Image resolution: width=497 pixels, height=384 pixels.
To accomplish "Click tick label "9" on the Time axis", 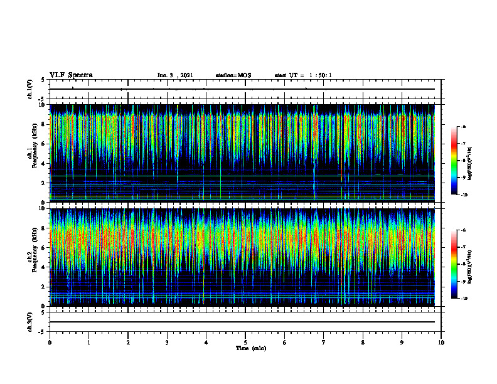I will pos(402,343).
